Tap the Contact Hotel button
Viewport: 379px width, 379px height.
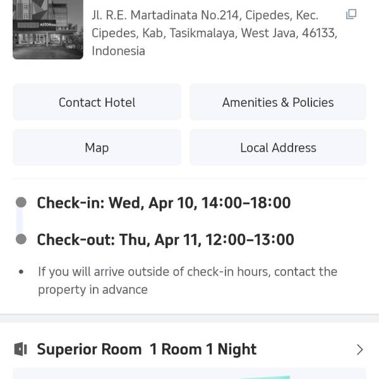pos(97,102)
